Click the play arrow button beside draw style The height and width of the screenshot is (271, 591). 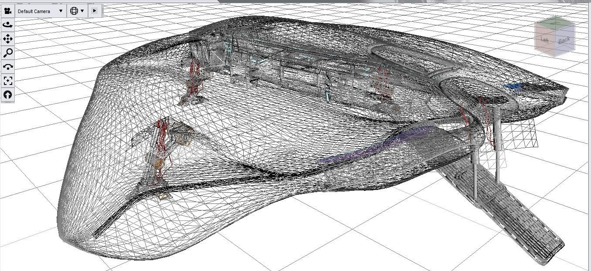coord(94,11)
